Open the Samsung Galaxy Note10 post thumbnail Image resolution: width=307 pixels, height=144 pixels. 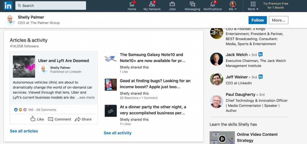(x=111, y=58)
